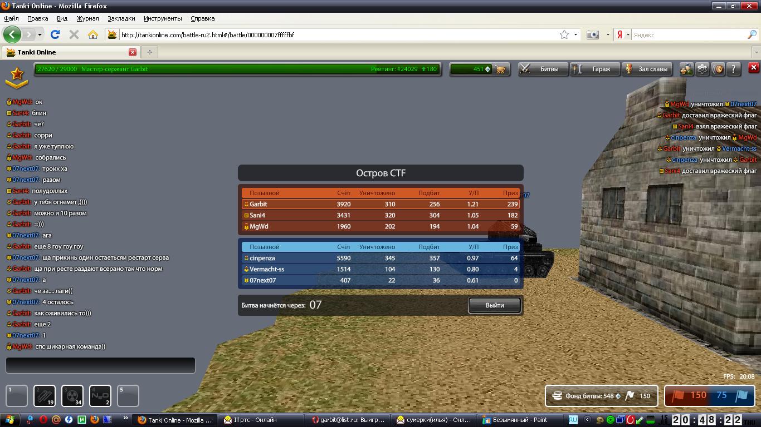Use the nitro N2O supply with 2 left

pyautogui.click(x=100, y=396)
